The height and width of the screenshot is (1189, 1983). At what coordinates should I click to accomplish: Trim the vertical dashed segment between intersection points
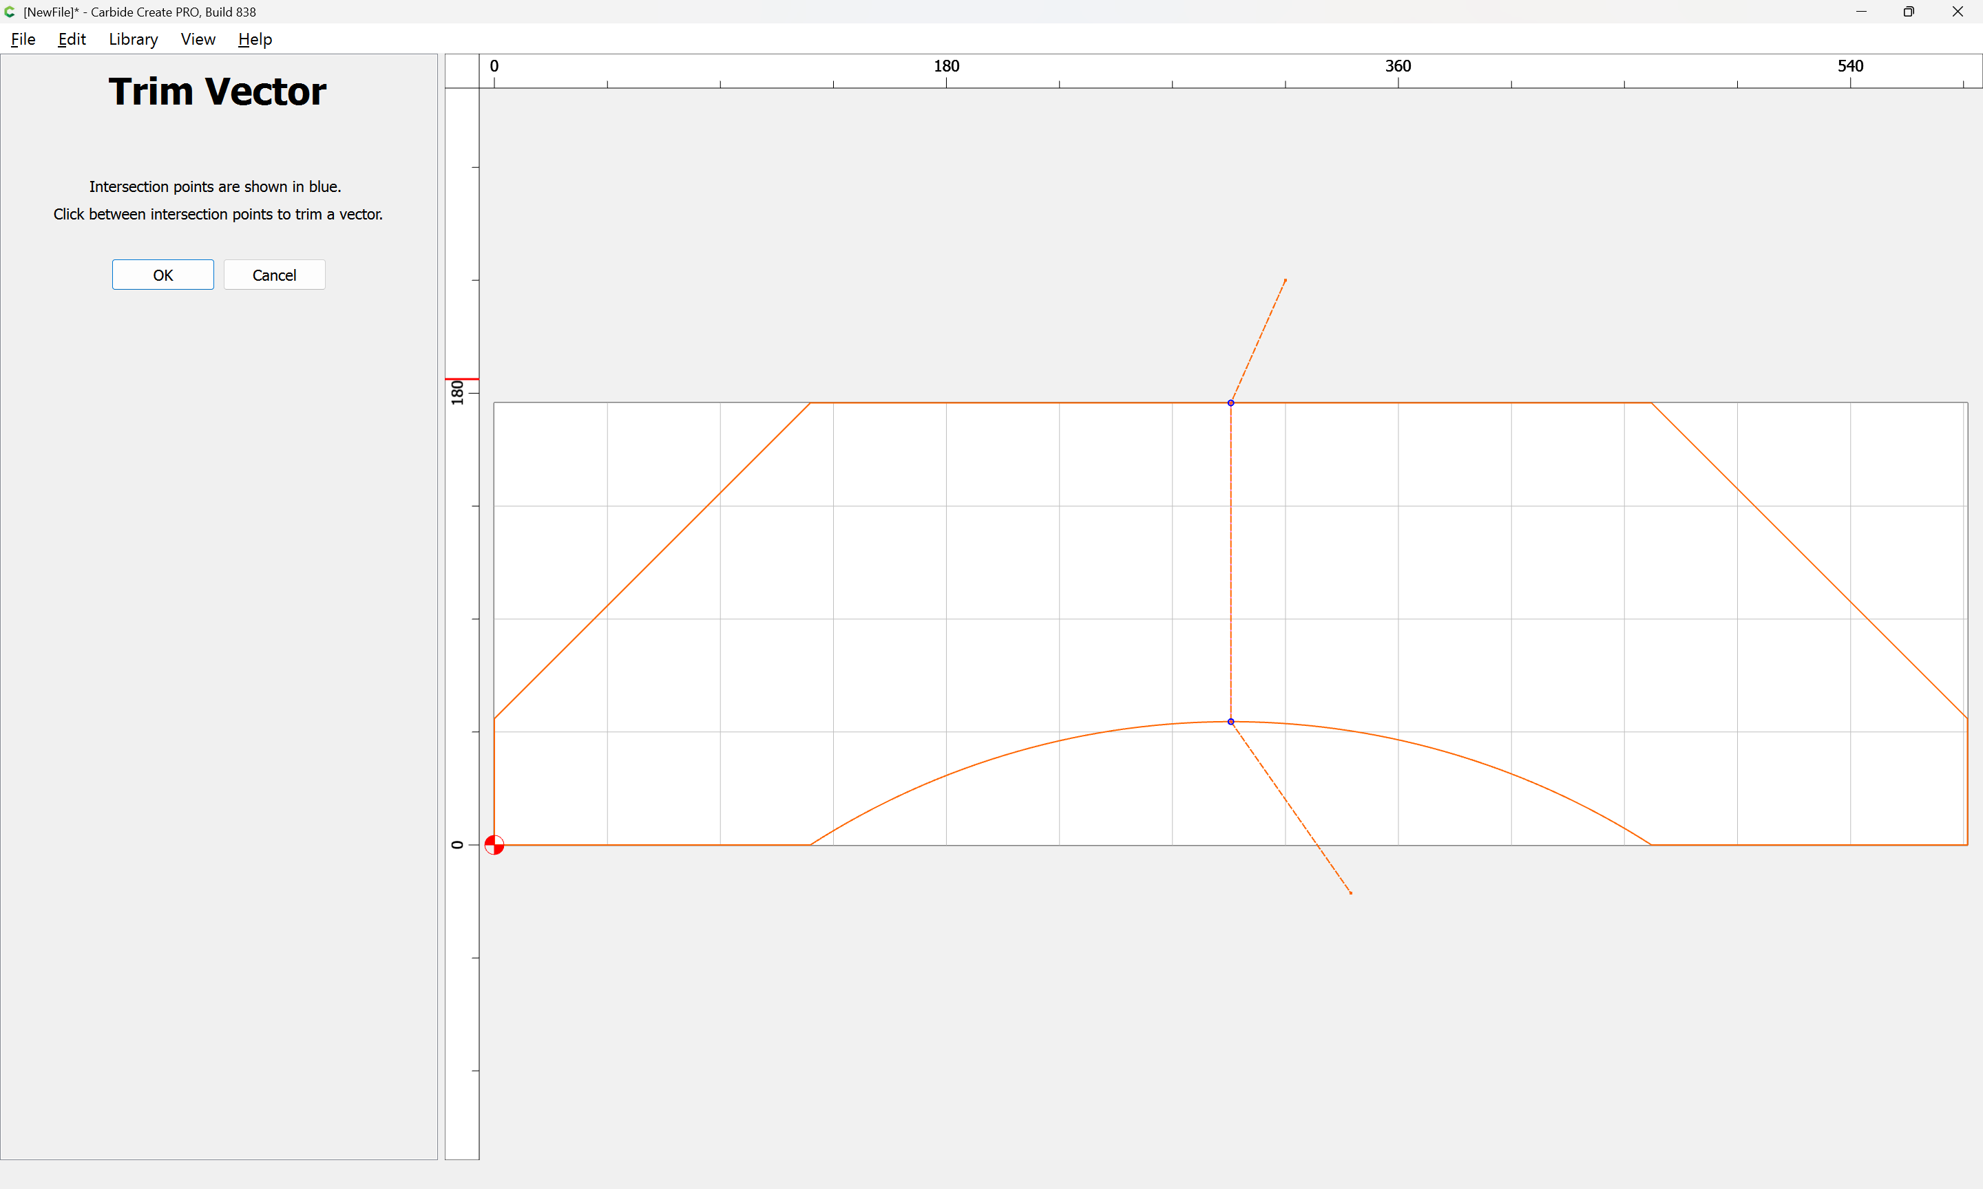coord(1230,561)
